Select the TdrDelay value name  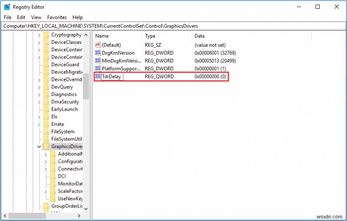111,76
